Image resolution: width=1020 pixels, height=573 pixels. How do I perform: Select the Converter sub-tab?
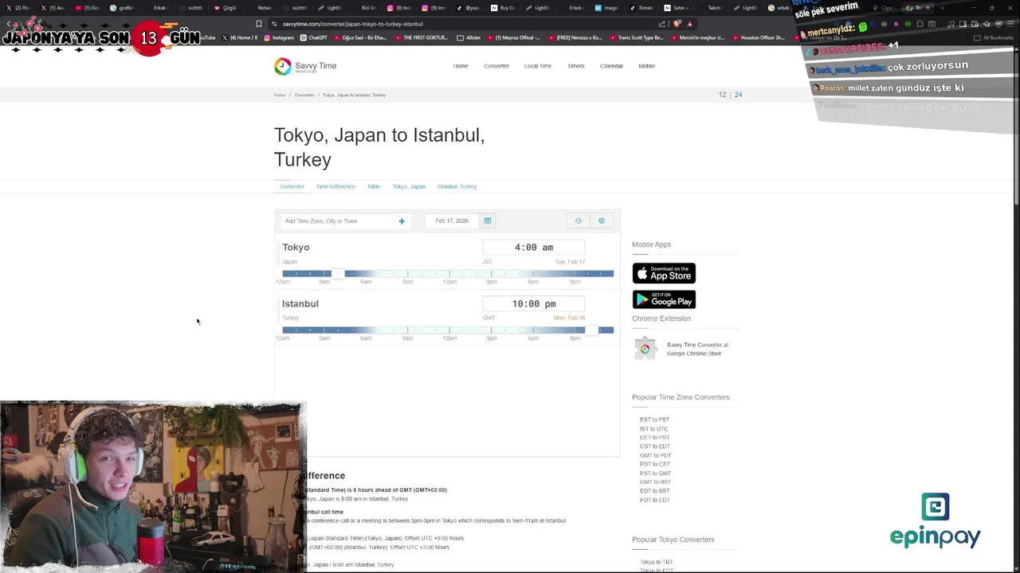tap(292, 186)
